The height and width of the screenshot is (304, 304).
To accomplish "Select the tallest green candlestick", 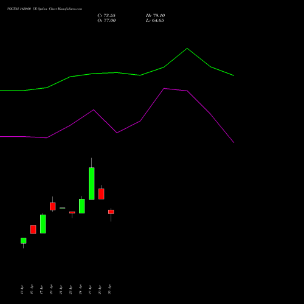I will pyautogui.click(x=92, y=184).
